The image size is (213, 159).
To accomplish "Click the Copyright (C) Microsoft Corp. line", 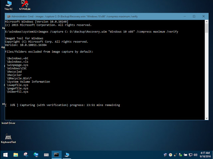I will click(47, 42).
